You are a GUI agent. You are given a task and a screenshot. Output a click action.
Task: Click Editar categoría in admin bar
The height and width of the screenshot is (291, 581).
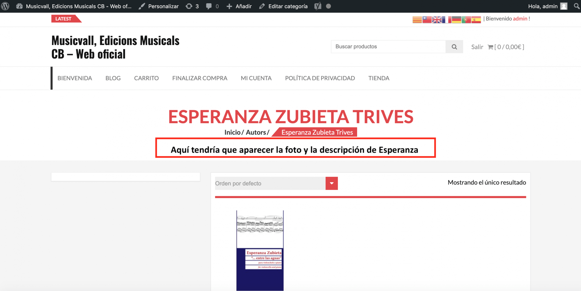283,6
